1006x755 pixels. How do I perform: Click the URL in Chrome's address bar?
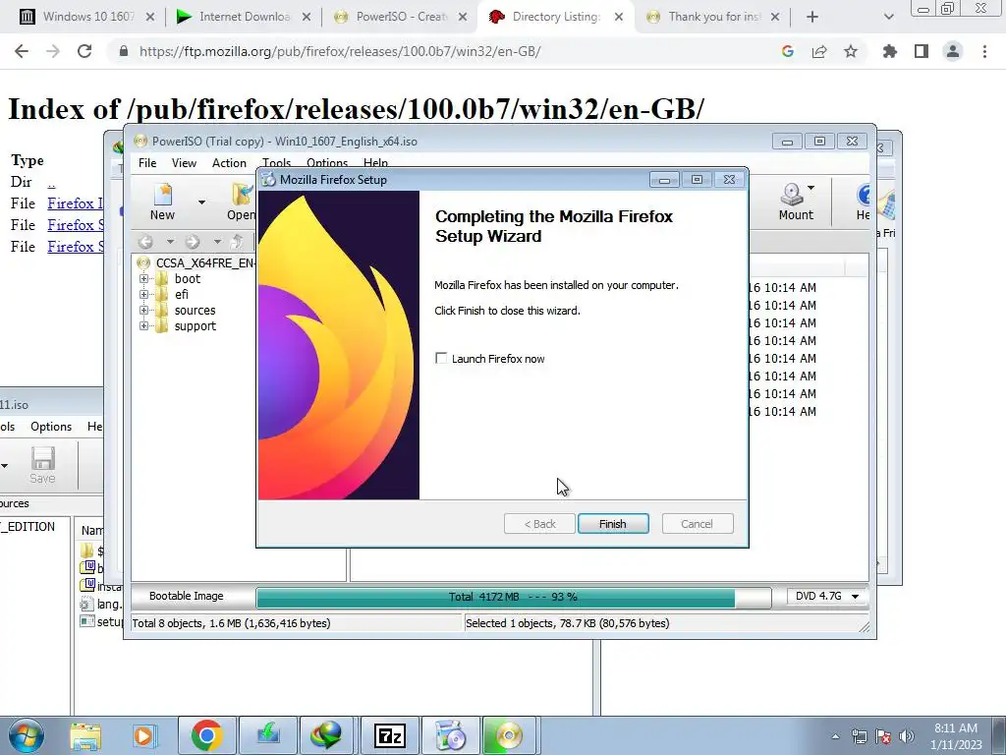point(340,51)
